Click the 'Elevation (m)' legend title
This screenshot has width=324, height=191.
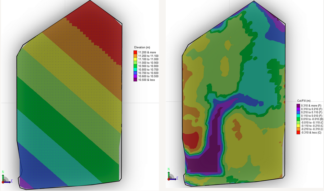[x=142, y=47]
